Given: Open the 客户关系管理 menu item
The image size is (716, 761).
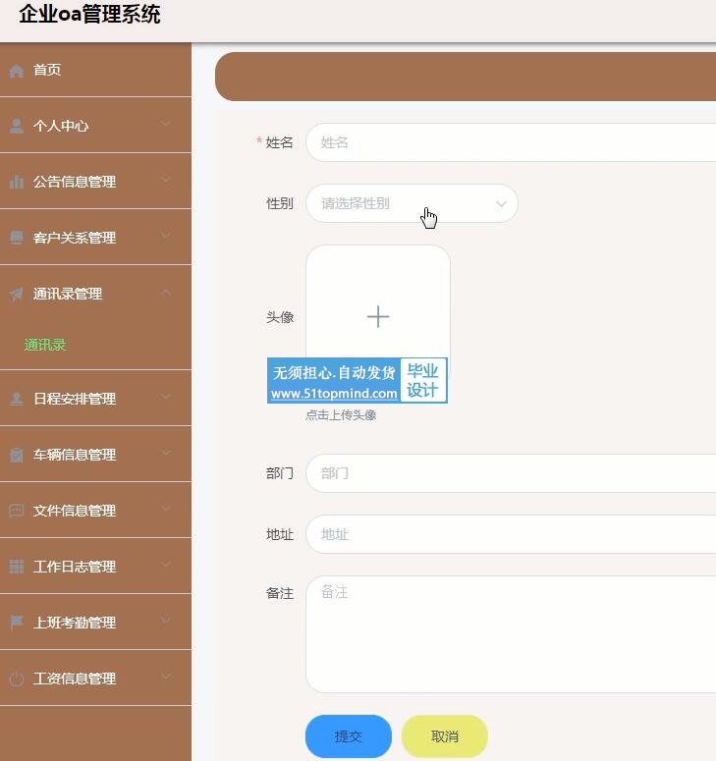Looking at the screenshot, I should click(x=95, y=238).
